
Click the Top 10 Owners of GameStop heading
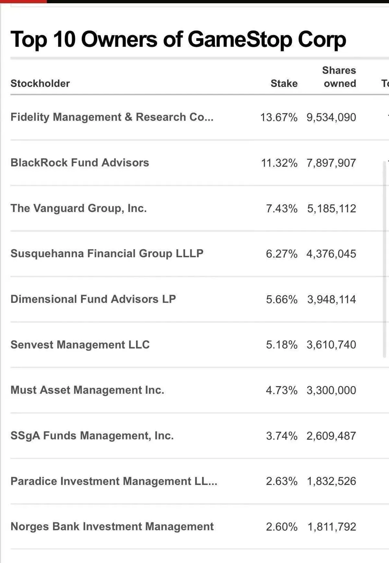178,40
